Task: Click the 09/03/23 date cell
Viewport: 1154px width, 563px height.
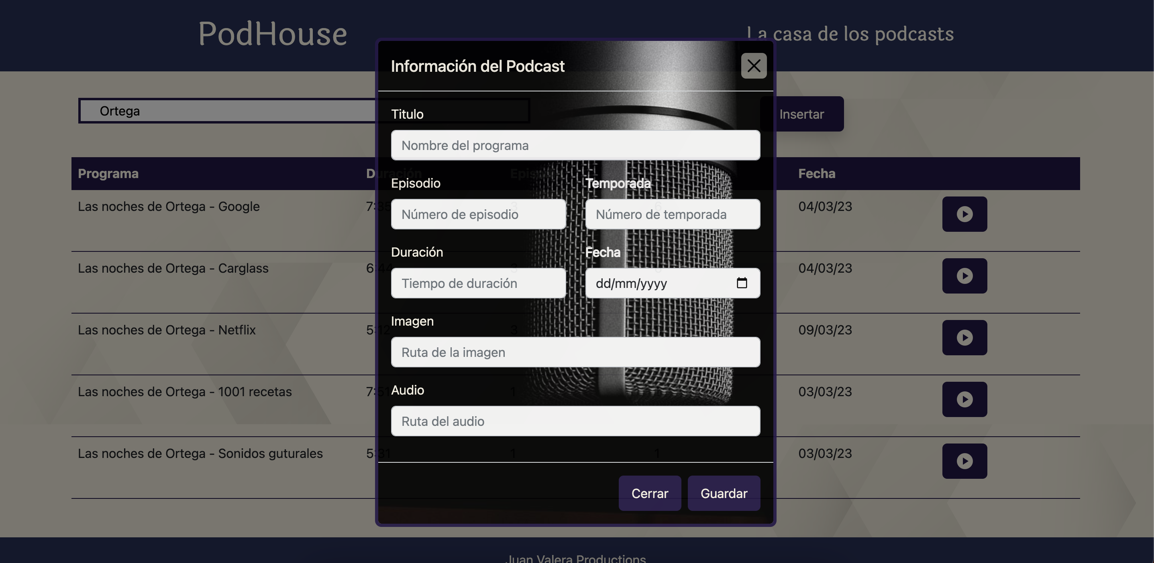Action: [825, 330]
